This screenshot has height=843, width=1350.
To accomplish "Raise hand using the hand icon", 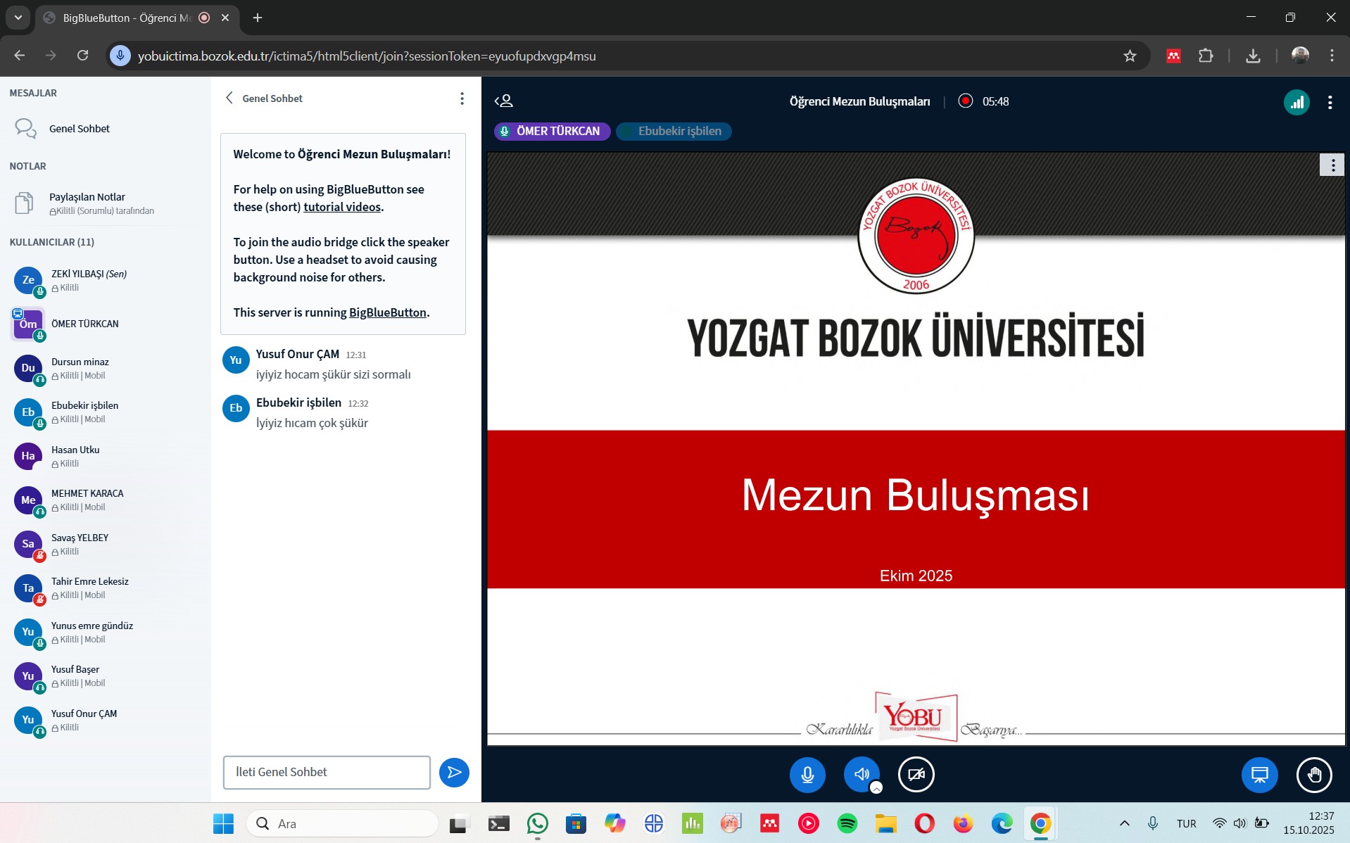I will pyautogui.click(x=1313, y=775).
